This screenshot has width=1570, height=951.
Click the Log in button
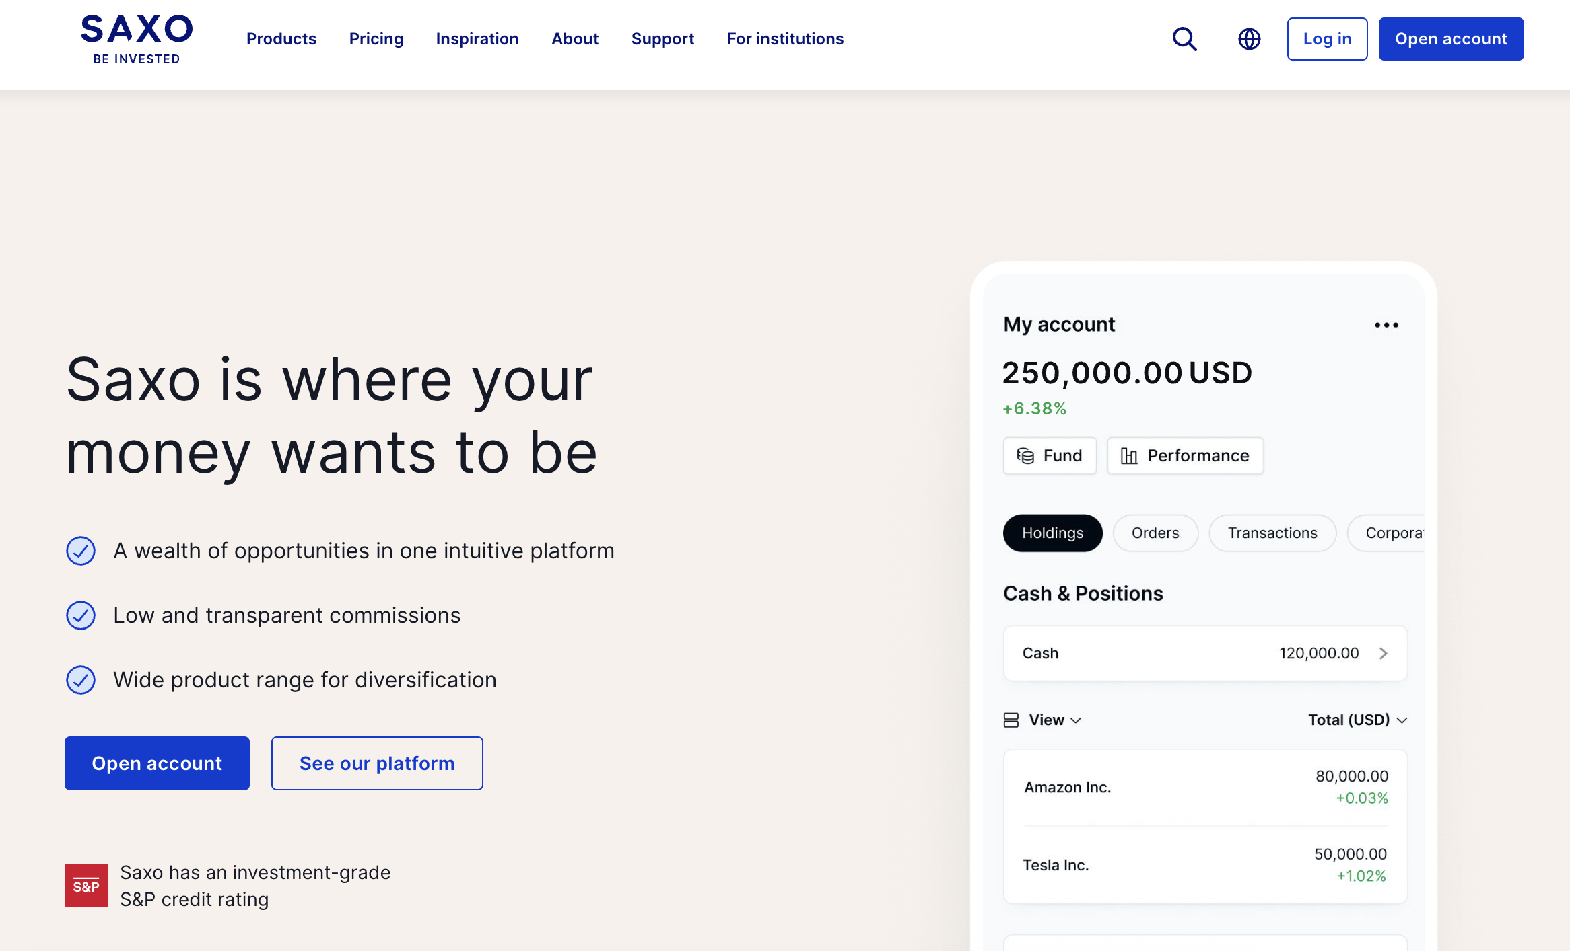tap(1327, 39)
